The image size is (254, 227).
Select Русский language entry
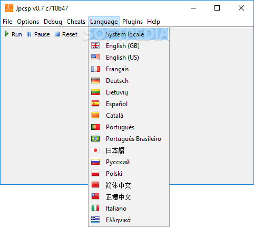click(129, 162)
